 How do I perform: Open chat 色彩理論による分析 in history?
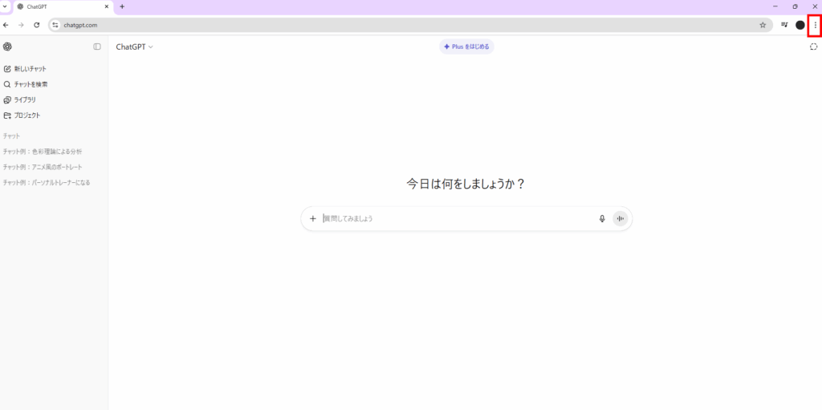tap(43, 152)
